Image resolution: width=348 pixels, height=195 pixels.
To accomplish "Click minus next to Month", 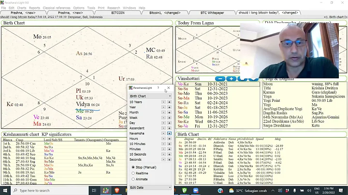I will tap(163, 112).
